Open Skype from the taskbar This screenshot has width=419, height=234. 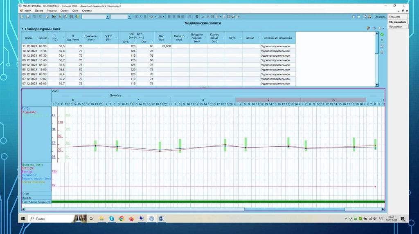pos(111,219)
